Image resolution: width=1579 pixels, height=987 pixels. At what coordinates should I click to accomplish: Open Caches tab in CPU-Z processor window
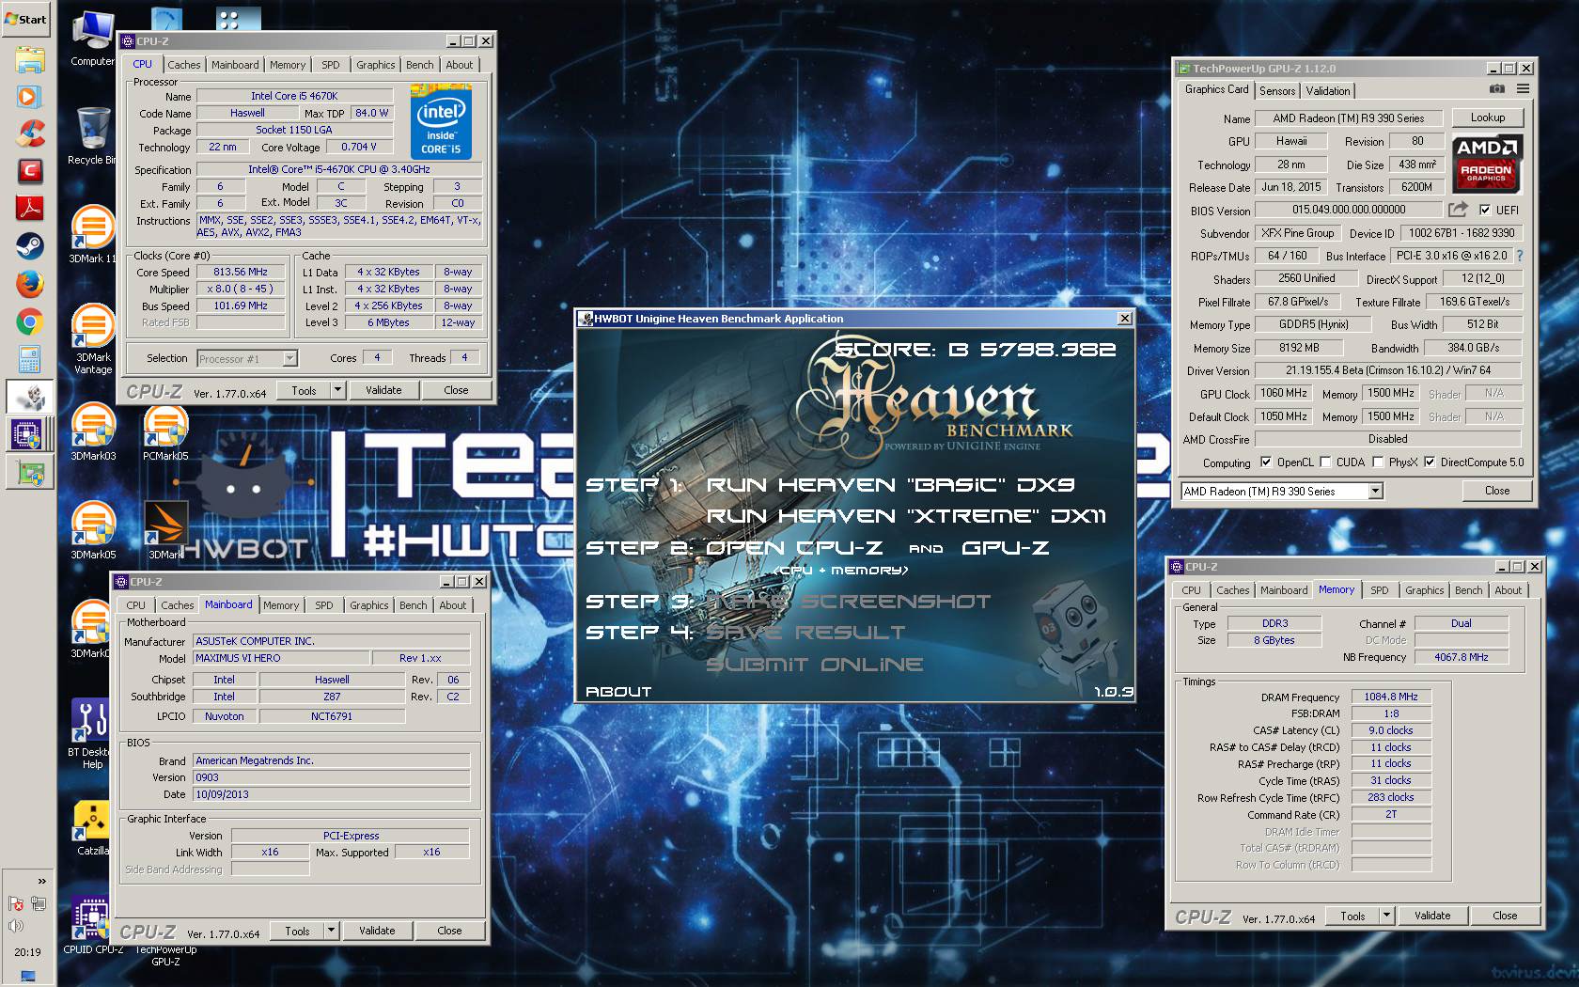coord(184,65)
